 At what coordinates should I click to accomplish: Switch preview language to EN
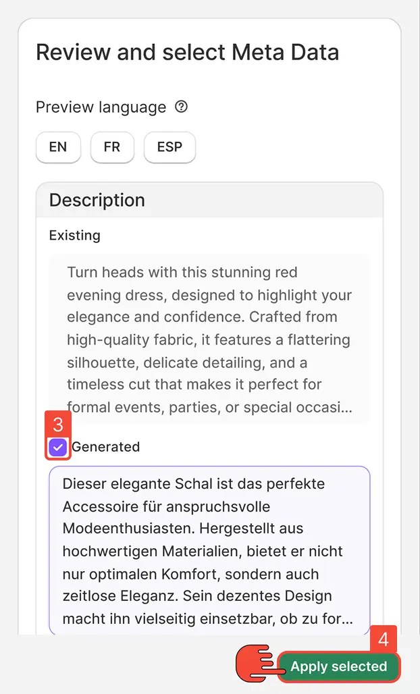pos(58,147)
